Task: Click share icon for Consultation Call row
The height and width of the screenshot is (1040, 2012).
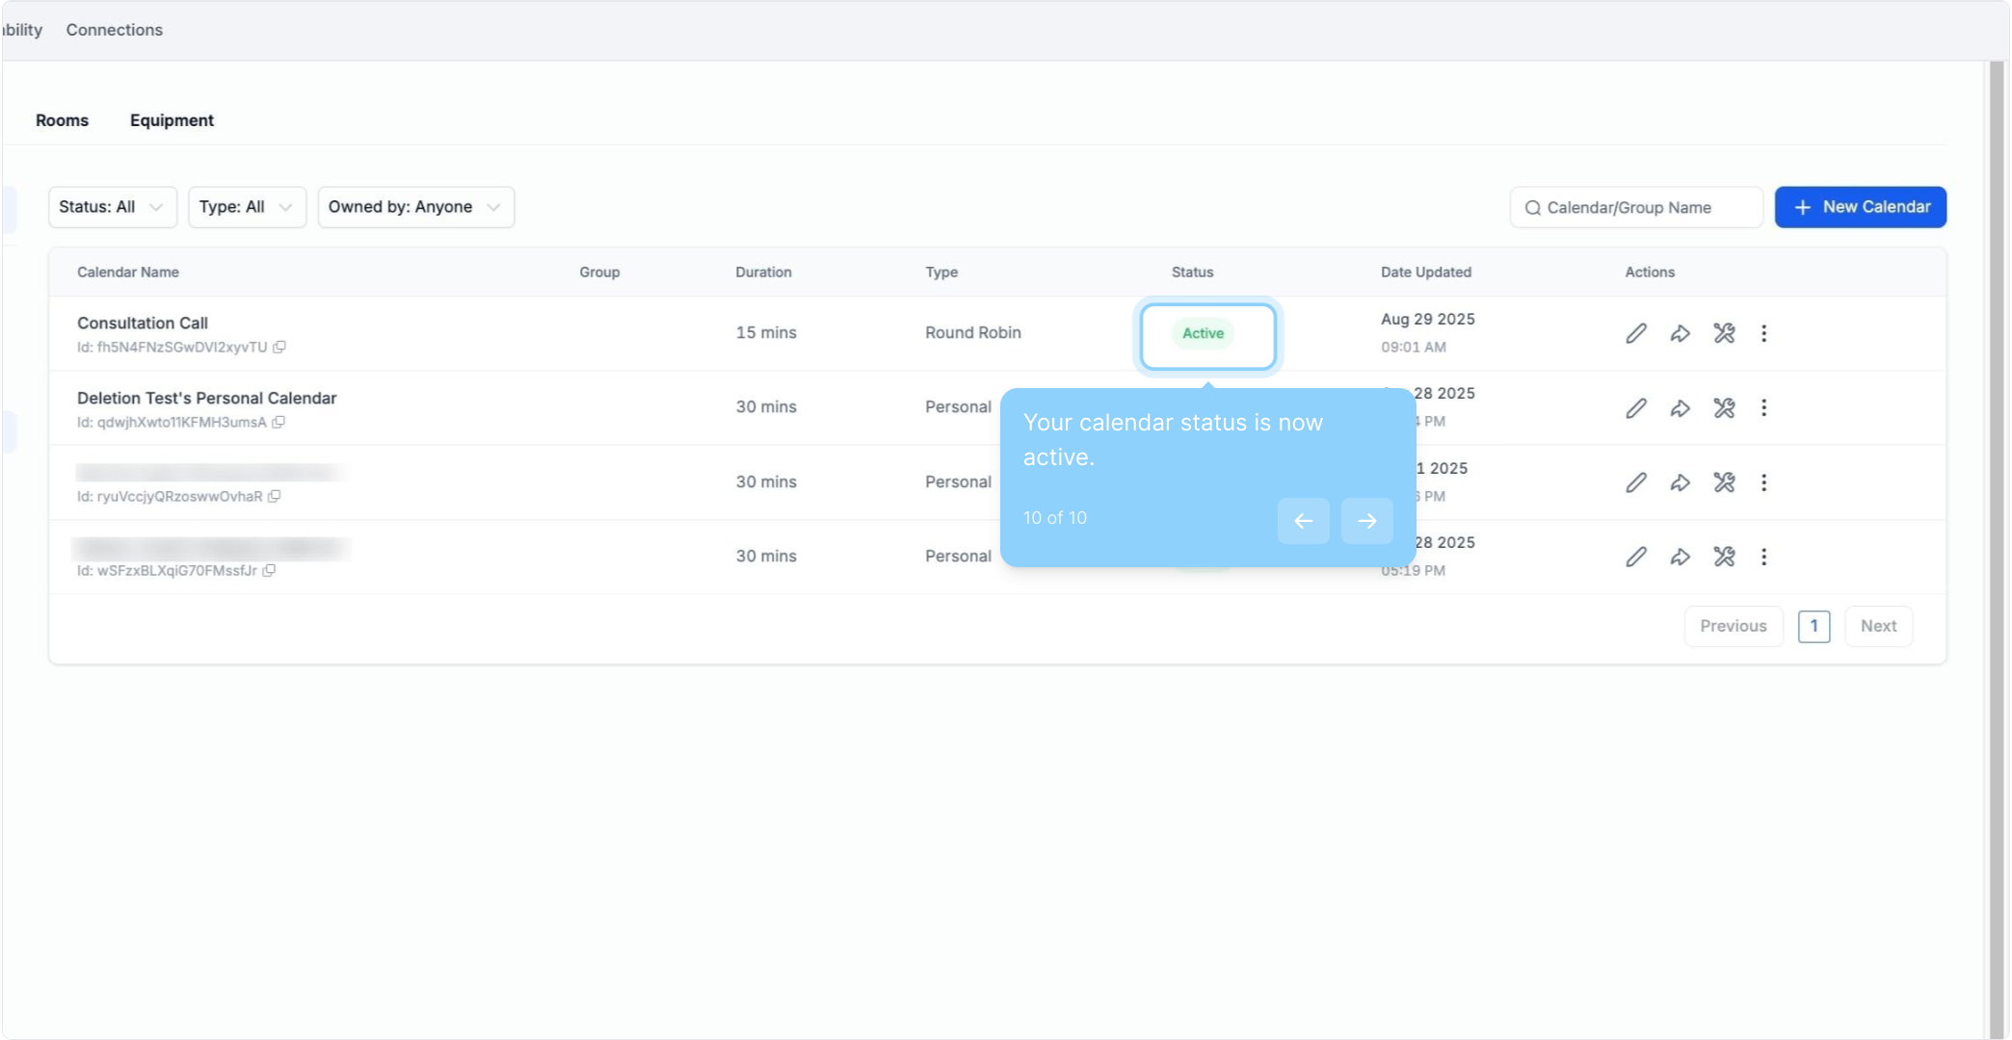Action: point(1680,333)
